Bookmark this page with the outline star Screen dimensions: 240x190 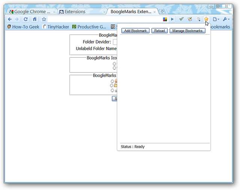[44, 19]
